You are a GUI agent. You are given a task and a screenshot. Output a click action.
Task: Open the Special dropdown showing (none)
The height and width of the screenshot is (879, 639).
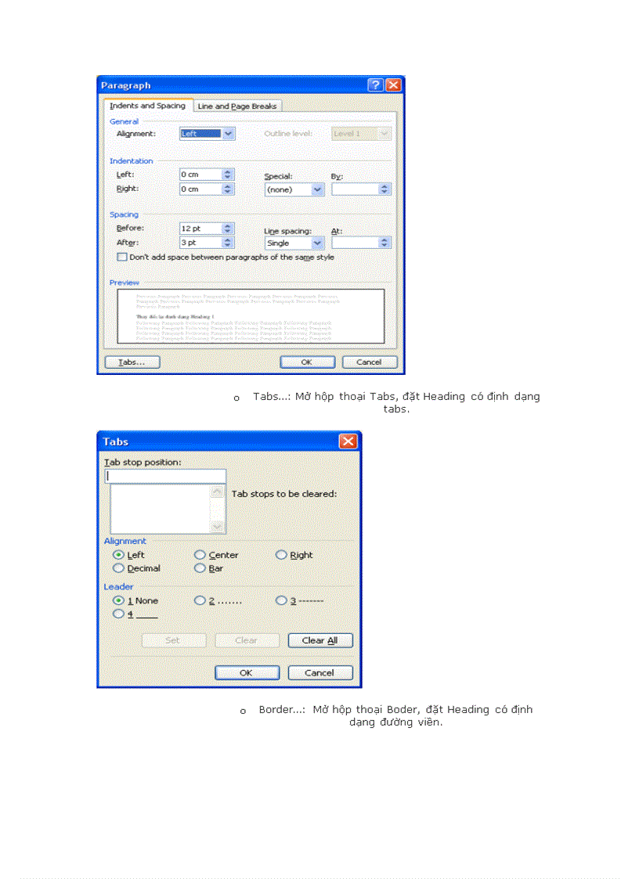(x=316, y=189)
